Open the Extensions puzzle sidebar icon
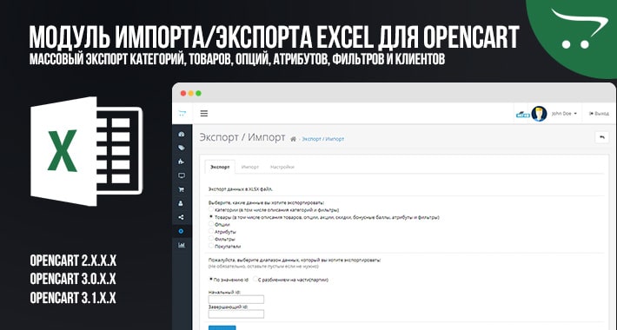Screen dimensions: 617x330 (182, 162)
